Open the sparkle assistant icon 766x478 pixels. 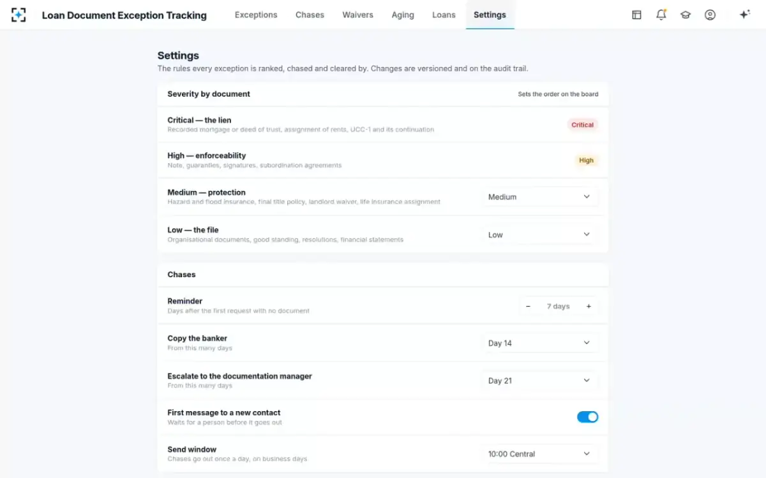744,15
